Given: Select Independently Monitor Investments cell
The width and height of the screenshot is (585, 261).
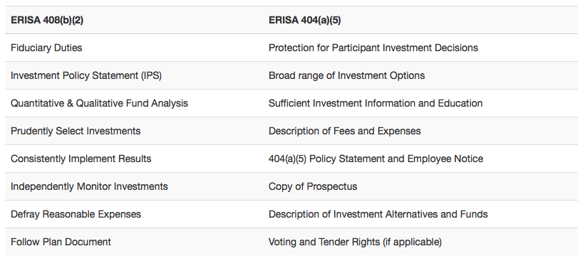Looking at the screenshot, I should pyautogui.click(x=89, y=186).
